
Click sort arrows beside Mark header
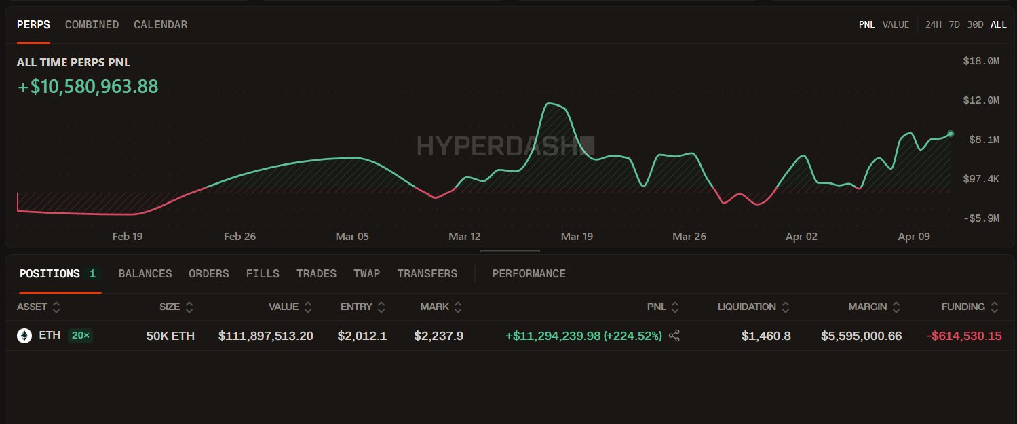(458, 307)
